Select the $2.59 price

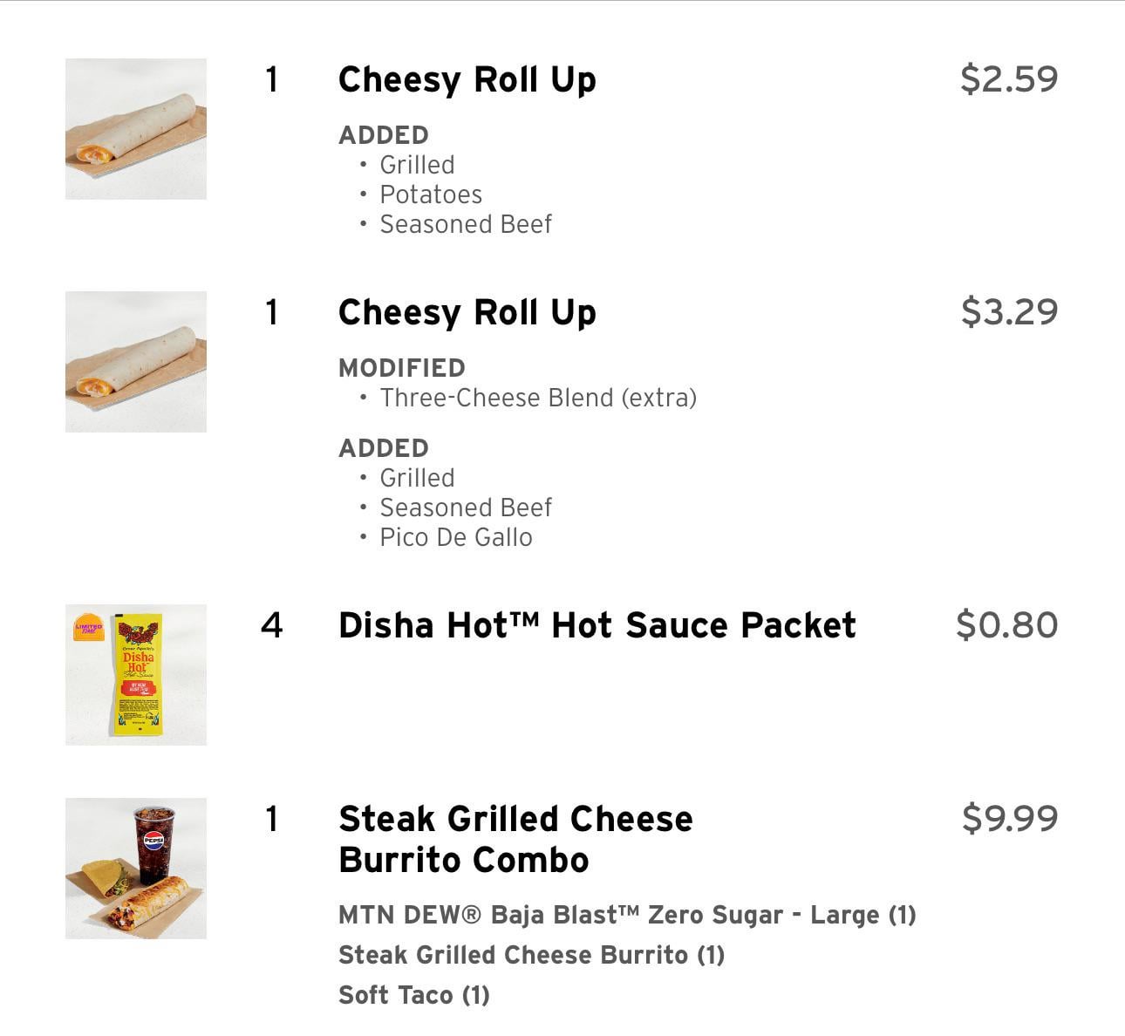click(1008, 78)
